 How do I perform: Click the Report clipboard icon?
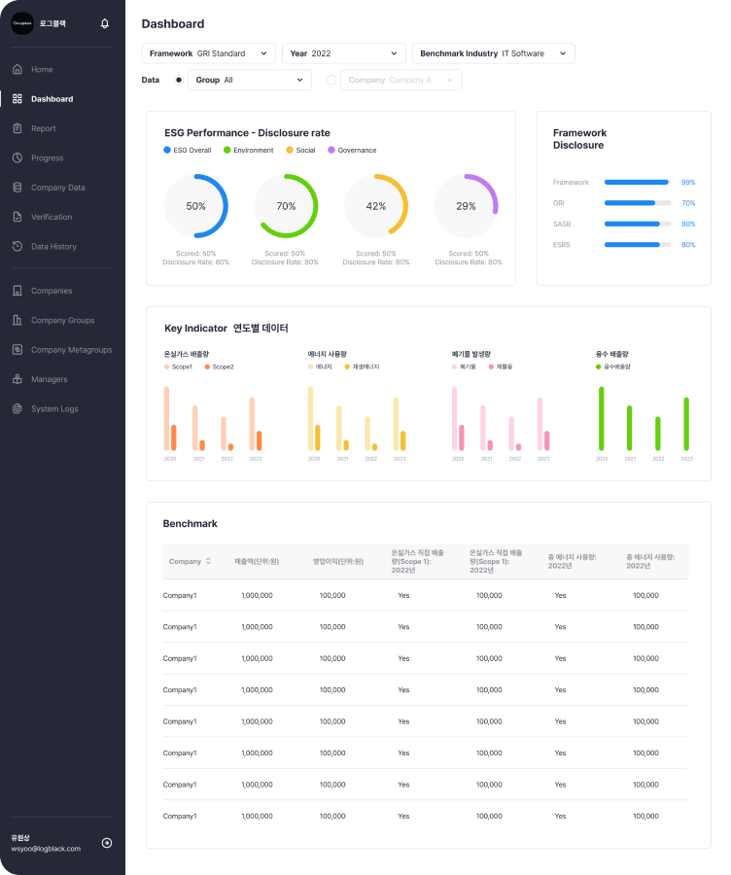[17, 128]
